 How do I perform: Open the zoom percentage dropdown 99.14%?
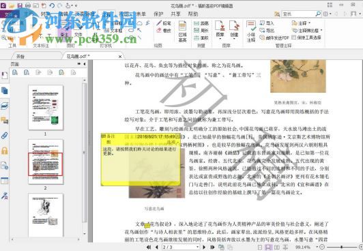click(317, 247)
